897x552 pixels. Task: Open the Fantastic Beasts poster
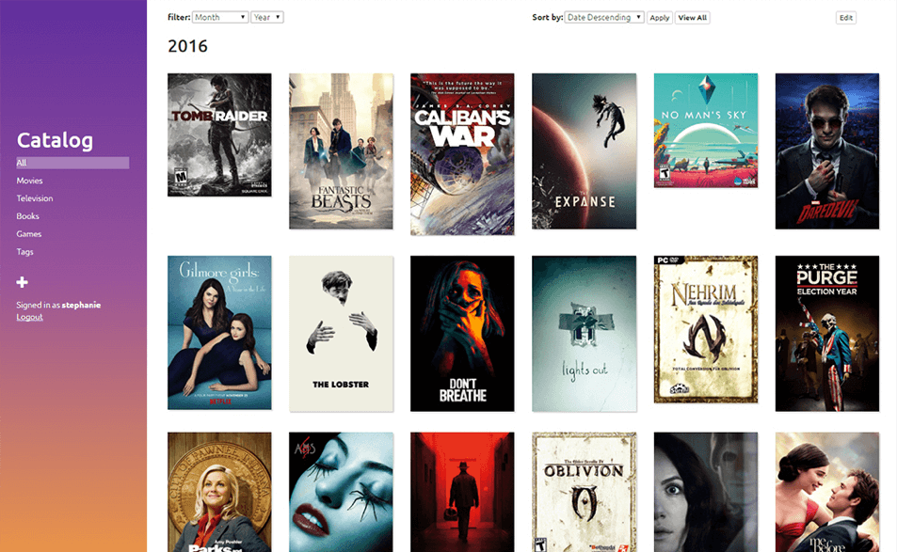(341, 151)
